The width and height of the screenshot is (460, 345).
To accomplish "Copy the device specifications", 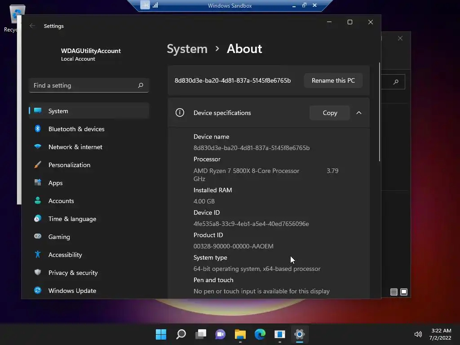I will (330, 113).
